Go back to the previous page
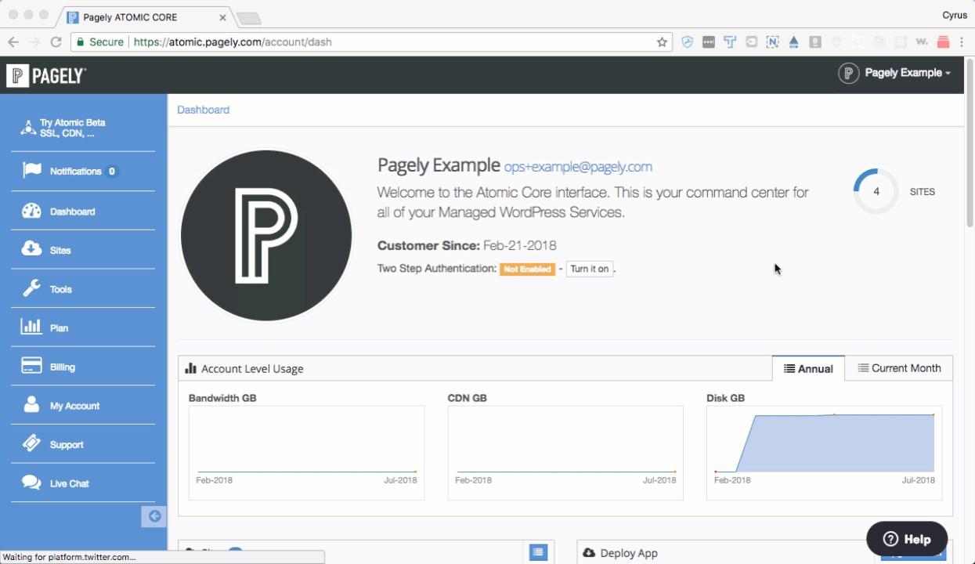Viewport: 975px width, 564px height. 13,42
